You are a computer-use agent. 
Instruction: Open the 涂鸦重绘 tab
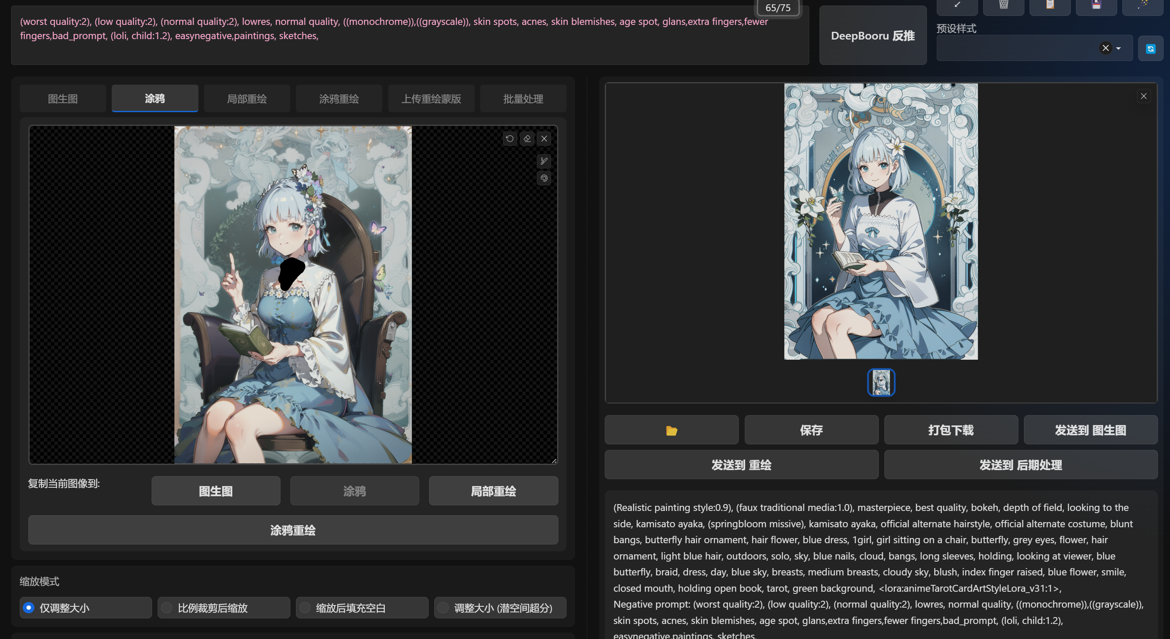click(x=339, y=99)
